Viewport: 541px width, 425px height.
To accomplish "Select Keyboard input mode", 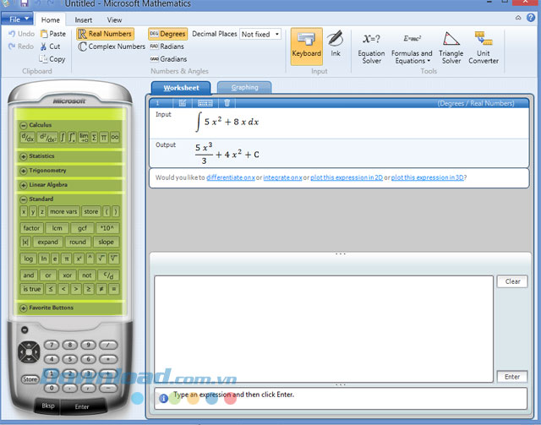I will pyautogui.click(x=306, y=46).
